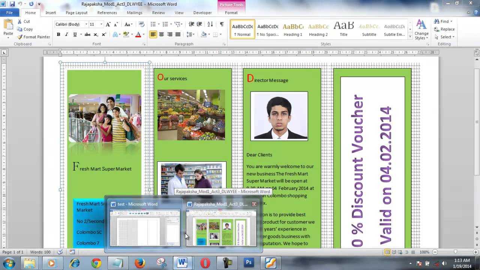
Task: Select the test - Microsoft Word window thumbnail
Action: tap(145, 227)
